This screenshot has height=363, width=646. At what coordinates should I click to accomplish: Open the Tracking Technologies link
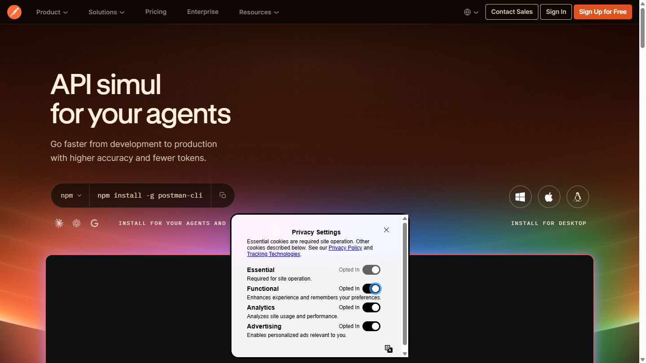[x=274, y=254]
